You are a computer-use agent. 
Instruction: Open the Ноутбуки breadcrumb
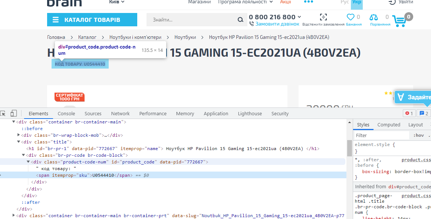coord(185,37)
